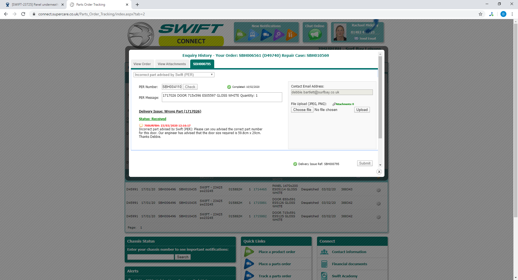Click the page's vertical scrollbar
Screen dimensions: 518x280
516,120
